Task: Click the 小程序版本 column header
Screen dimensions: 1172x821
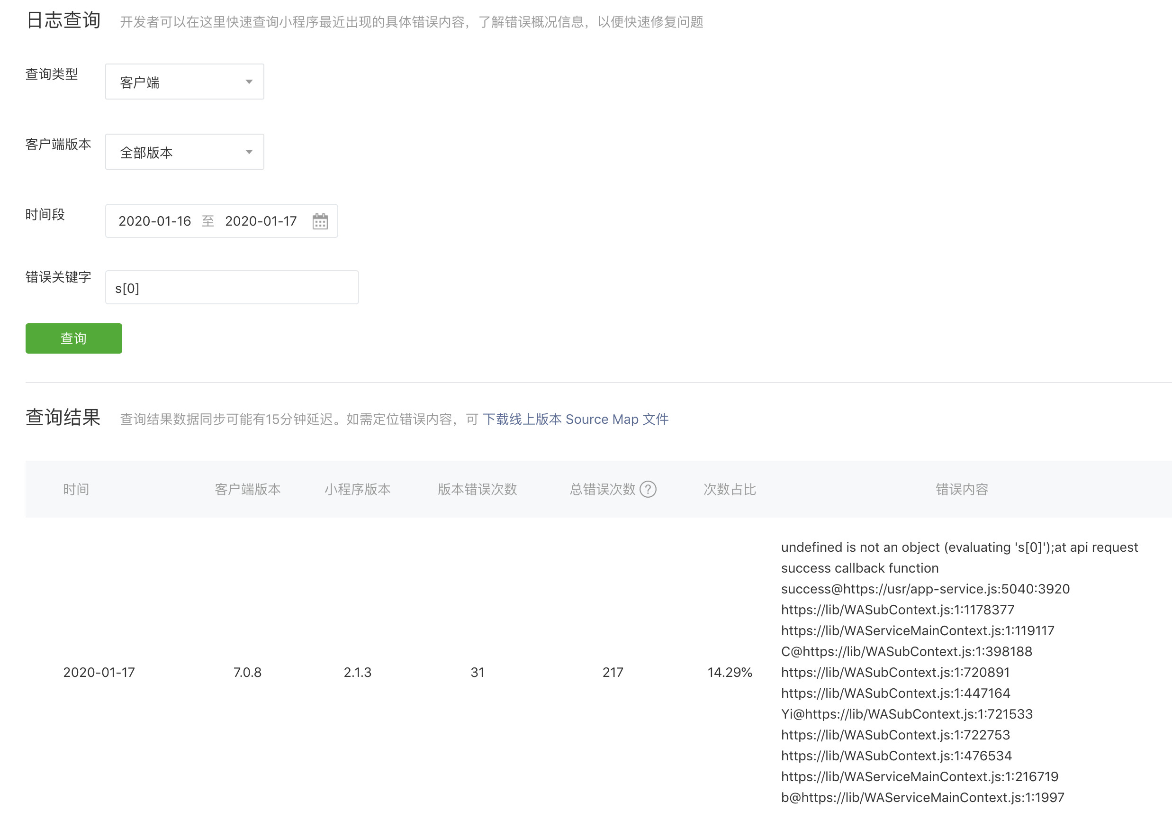Action: point(357,490)
